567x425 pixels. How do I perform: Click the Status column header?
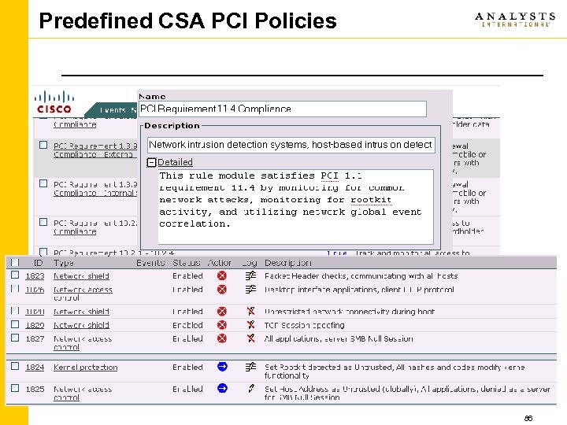186,263
